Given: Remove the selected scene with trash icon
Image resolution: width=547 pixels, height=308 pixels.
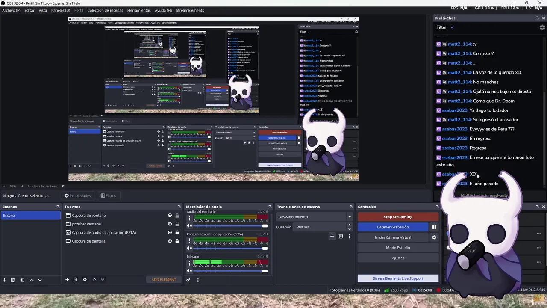Looking at the screenshot, I should click(12, 280).
